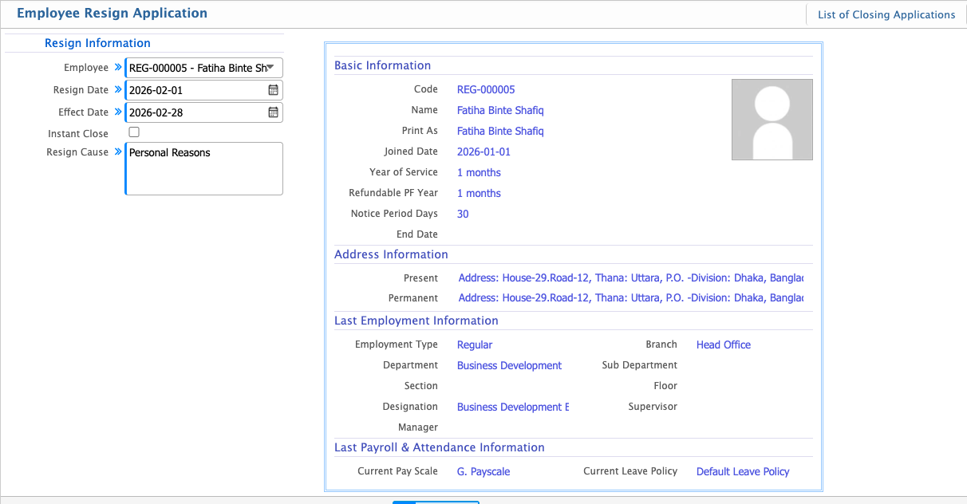Click the Default Leave Policy value
967x504 pixels.
click(x=742, y=471)
